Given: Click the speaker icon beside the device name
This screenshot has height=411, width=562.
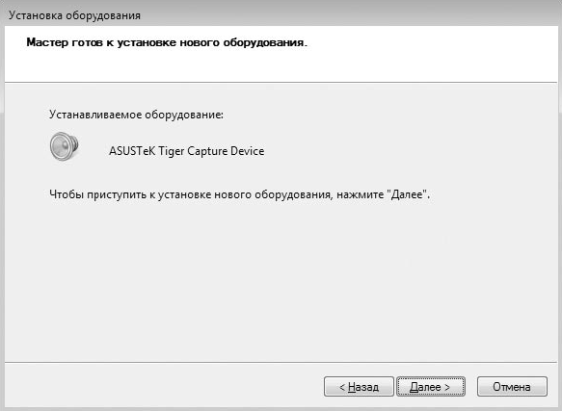Looking at the screenshot, I should click(64, 146).
